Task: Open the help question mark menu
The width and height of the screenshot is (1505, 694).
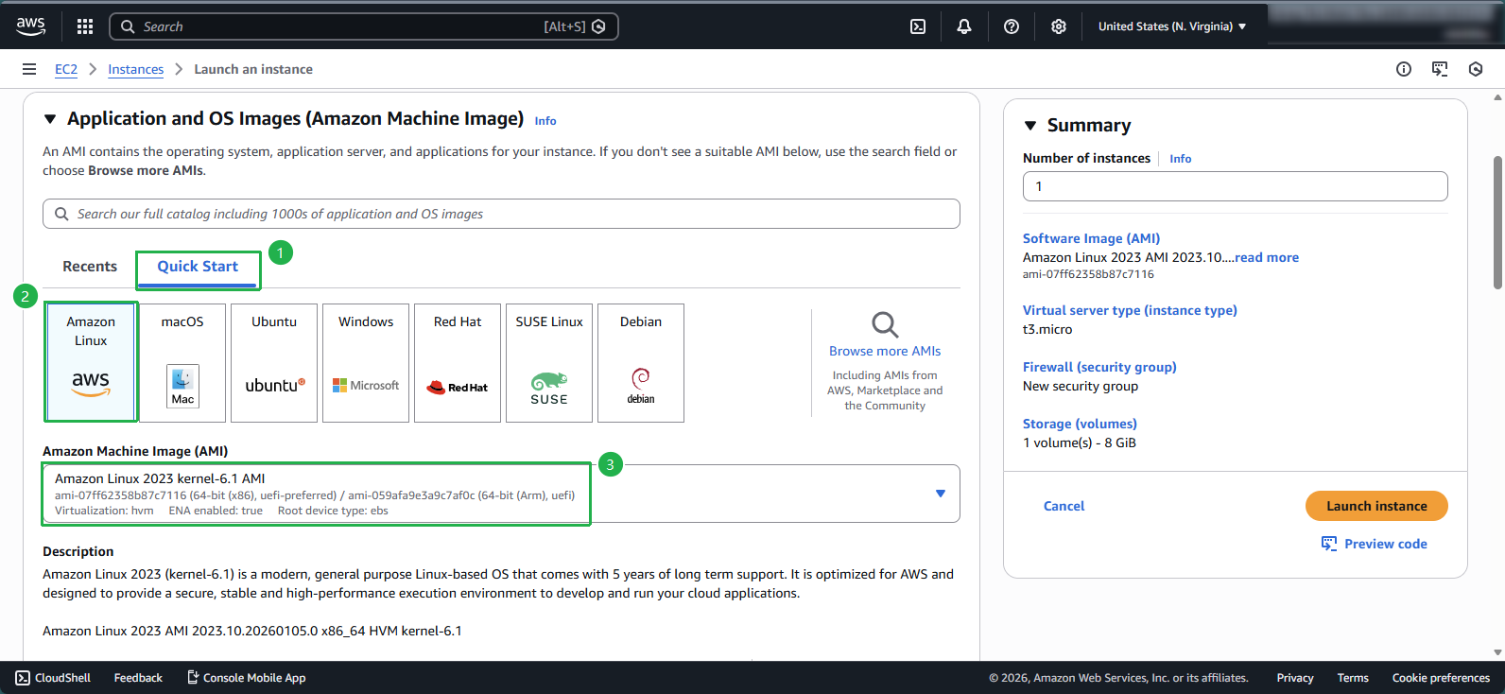Action: [1012, 26]
